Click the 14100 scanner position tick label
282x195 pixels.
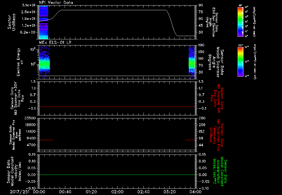(x=30, y=131)
